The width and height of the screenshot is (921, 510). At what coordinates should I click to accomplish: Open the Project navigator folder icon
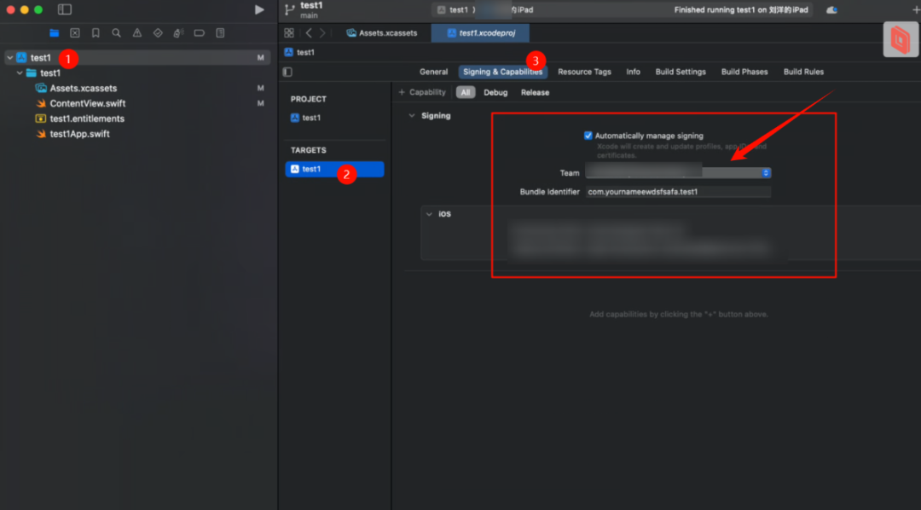[x=54, y=33]
